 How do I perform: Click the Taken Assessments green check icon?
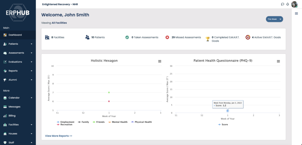[x=127, y=37]
